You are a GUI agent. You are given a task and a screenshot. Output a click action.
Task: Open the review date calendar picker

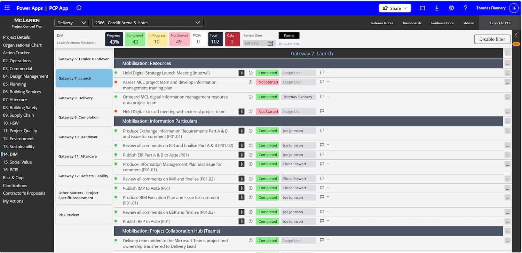point(270,43)
